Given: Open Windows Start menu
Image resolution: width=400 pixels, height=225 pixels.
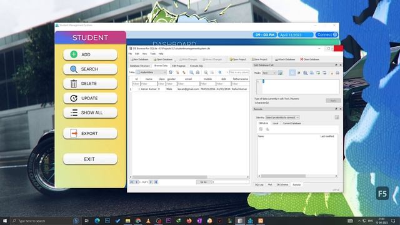Looking at the screenshot, I should pyautogui.click(x=5, y=221).
